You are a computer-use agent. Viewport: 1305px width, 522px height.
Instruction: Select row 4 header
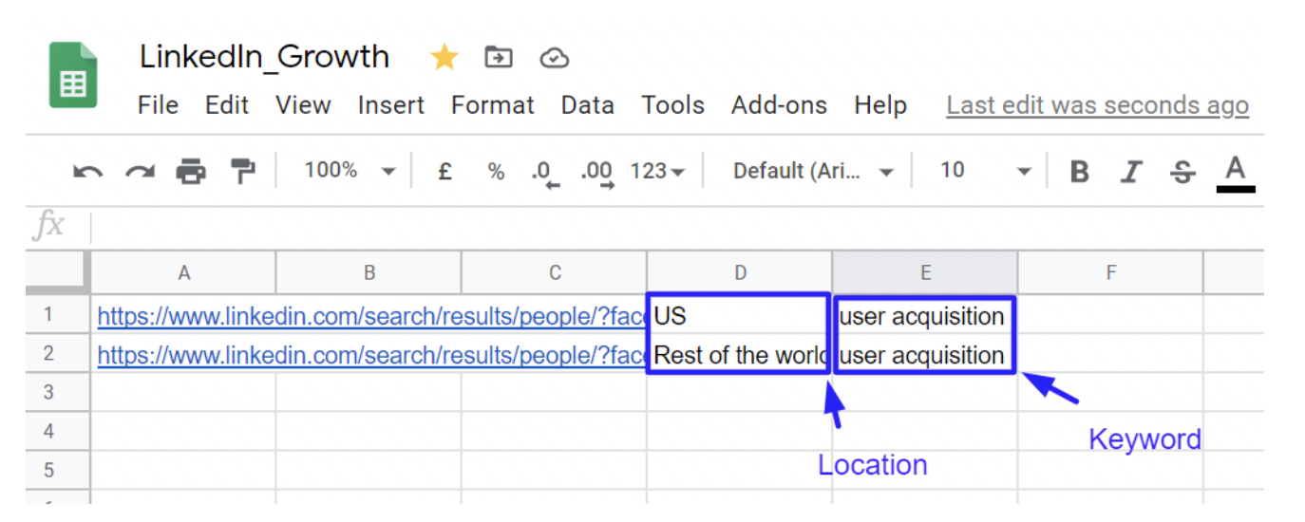[x=57, y=432]
